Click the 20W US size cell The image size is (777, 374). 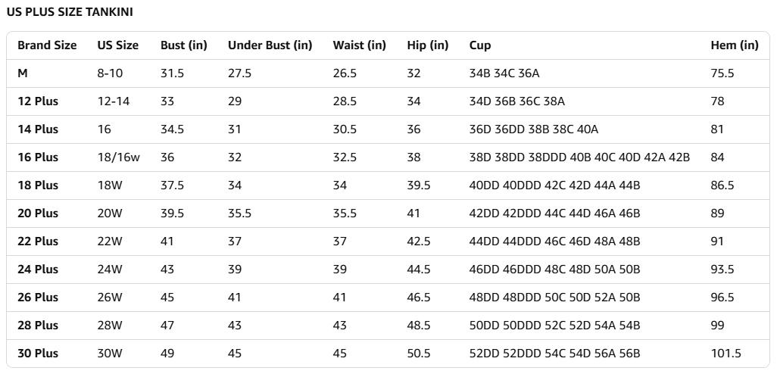[109, 213]
